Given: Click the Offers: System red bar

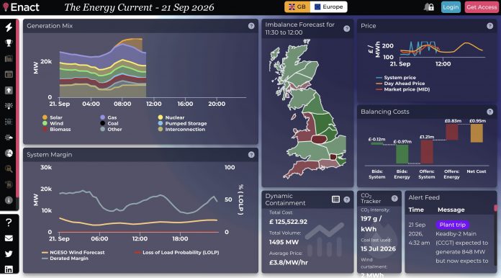Looking at the screenshot, I should click(427, 152).
